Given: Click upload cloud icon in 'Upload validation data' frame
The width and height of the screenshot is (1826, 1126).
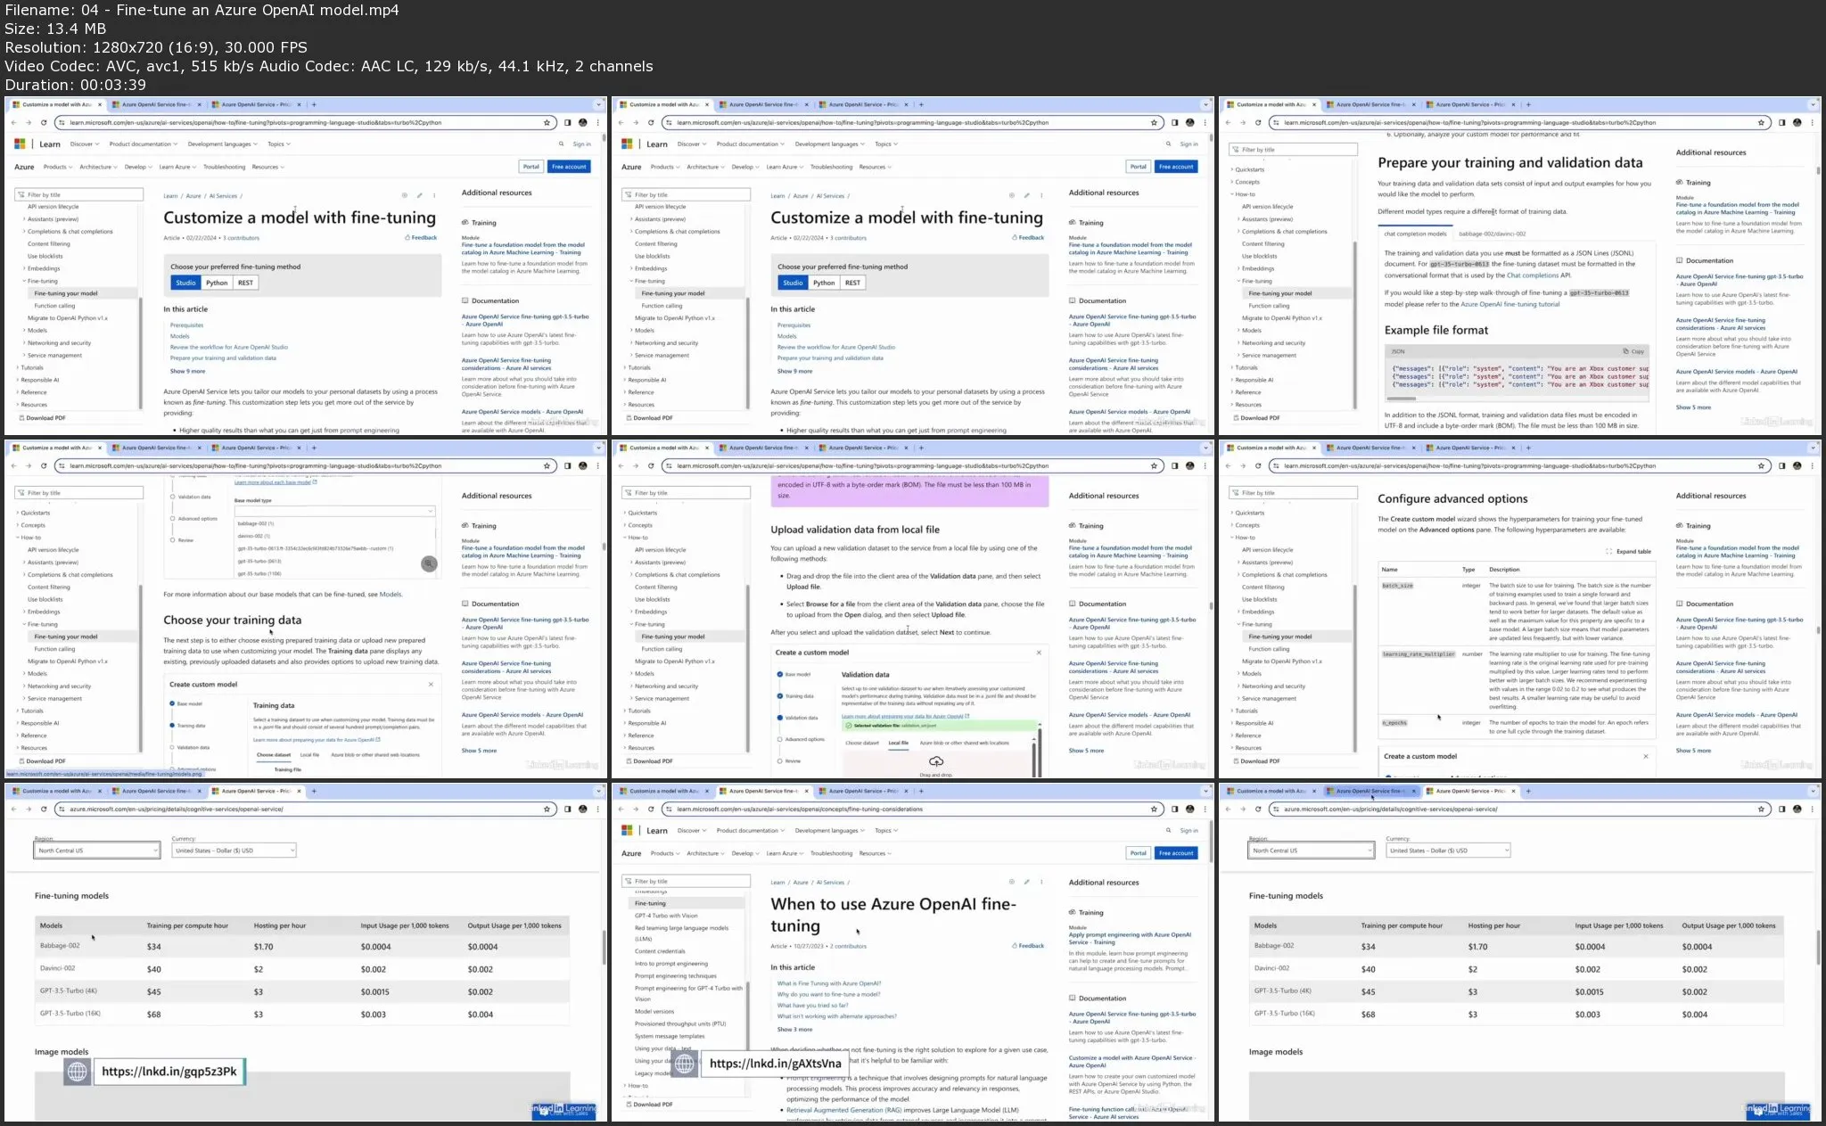Looking at the screenshot, I should click(x=936, y=761).
